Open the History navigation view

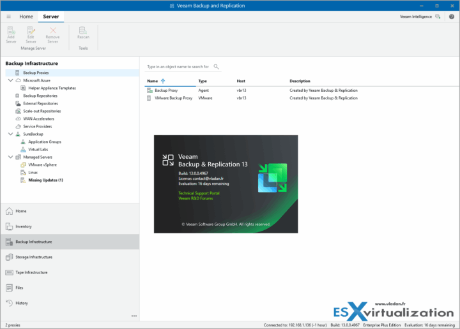[x=70, y=303]
